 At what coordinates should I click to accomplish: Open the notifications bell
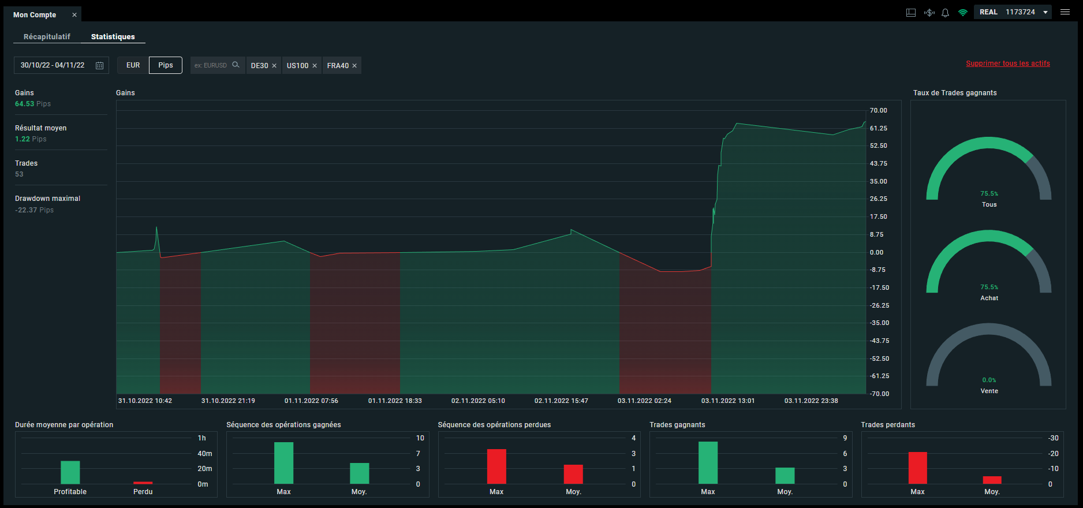point(945,12)
